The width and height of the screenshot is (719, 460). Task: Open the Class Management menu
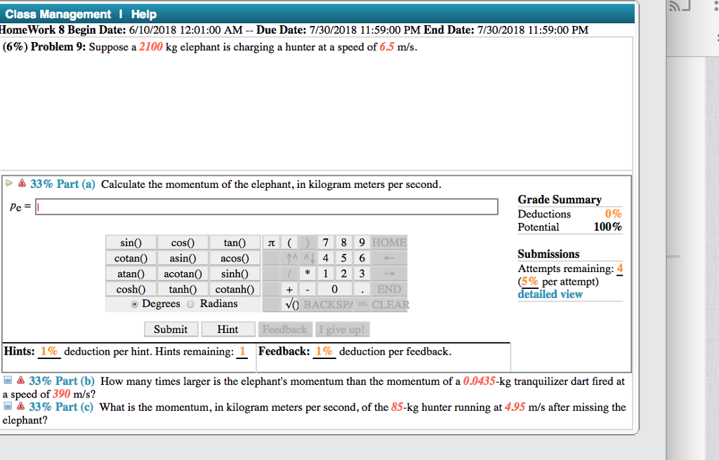[58, 13]
